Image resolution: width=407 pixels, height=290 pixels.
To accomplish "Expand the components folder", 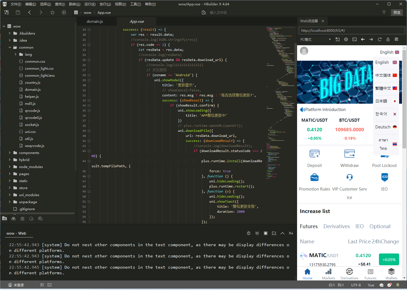I will click(x=10, y=153).
